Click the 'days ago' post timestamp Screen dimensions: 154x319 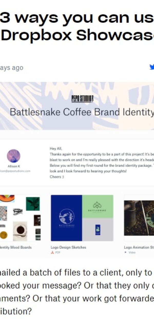pyautogui.click(x=12, y=68)
